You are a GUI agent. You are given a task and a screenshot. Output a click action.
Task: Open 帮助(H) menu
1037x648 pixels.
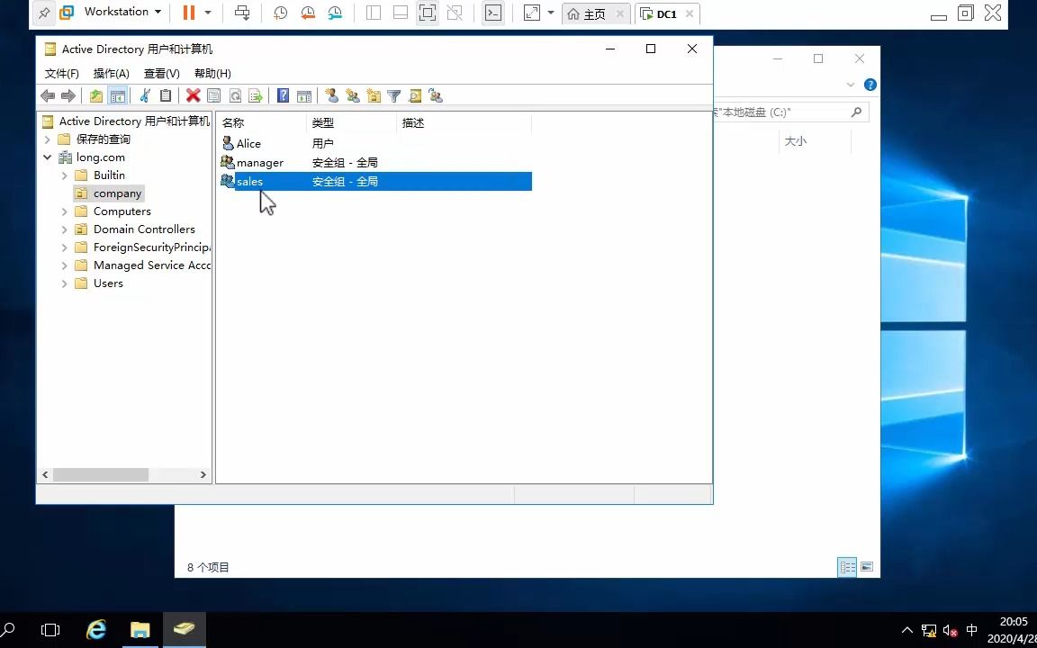click(212, 74)
